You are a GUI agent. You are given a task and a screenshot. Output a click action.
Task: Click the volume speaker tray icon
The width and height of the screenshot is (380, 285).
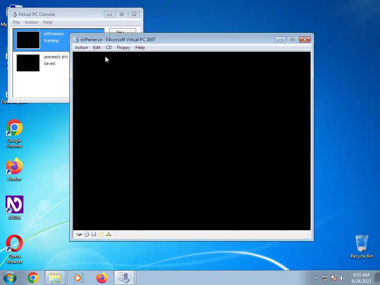(343, 278)
